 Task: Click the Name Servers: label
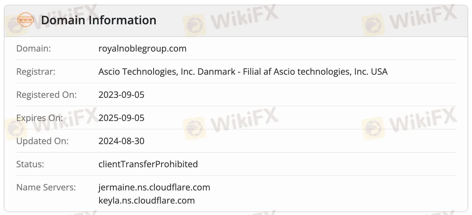click(x=46, y=187)
